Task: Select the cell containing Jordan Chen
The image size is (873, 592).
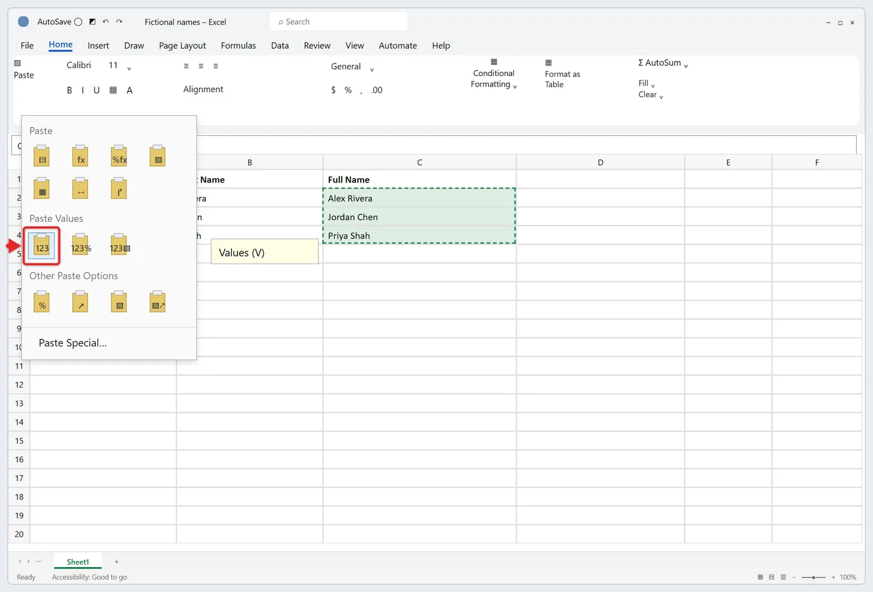Action: 420,217
